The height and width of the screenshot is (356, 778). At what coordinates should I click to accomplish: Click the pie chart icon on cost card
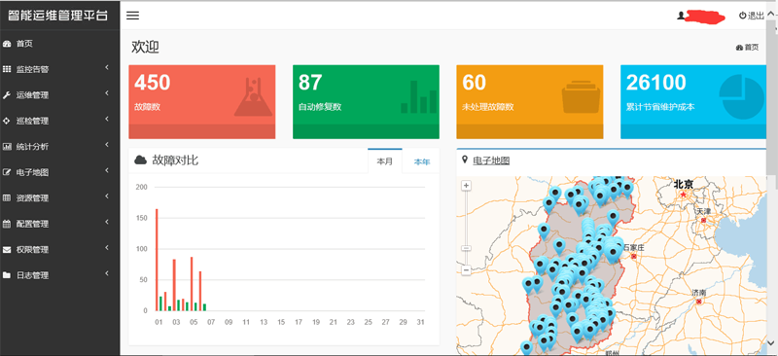tap(742, 97)
